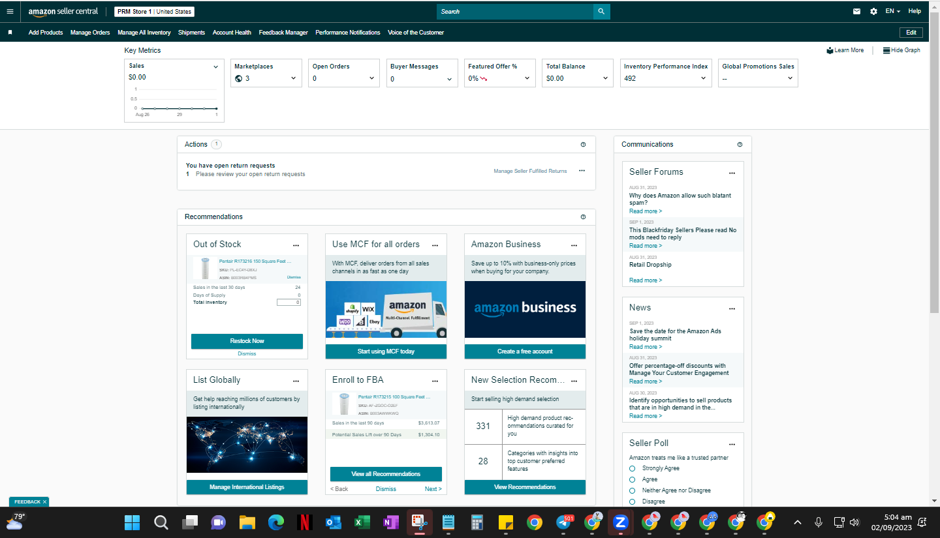
Task: Open the settings gear icon
Action: pyautogui.click(x=874, y=11)
